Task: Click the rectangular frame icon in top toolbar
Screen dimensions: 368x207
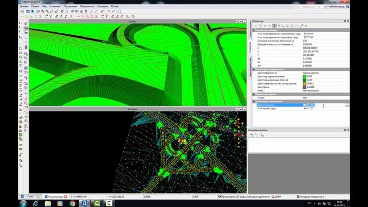Action: point(119,11)
